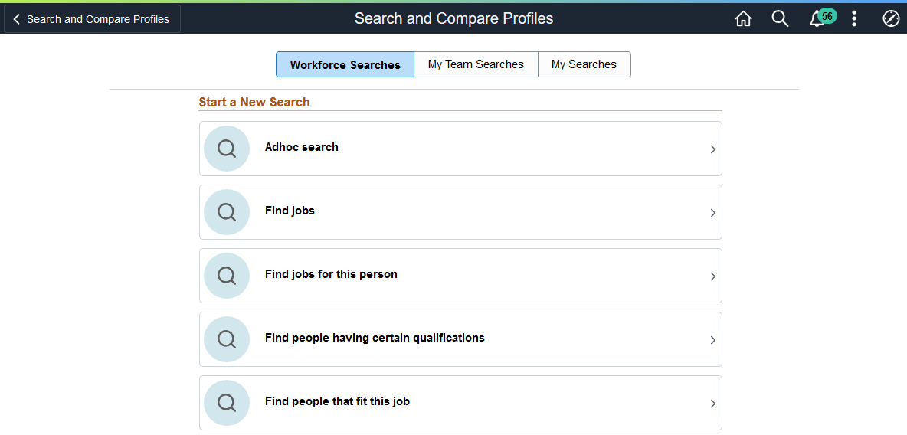The image size is (907, 435).
Task: Start the Find jobs for this person search
Action: pyautogui.click(x=331, y=274)
